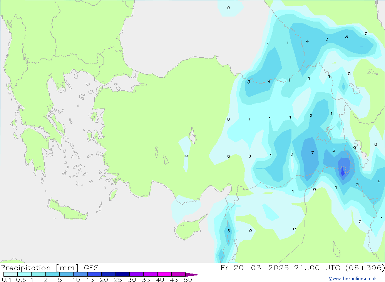Click the '30' legend scale label
Image resolution: width=385 pixels, height=282 pixels.
[x=132, y=280]
